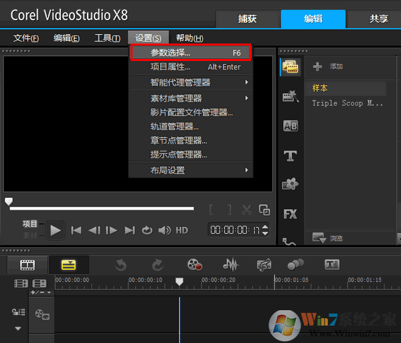This screenshot has width=401, height=343.
Task: Open Chapter Point Manager menu entry
Action: pyautogui.click(x=191, y=140)
